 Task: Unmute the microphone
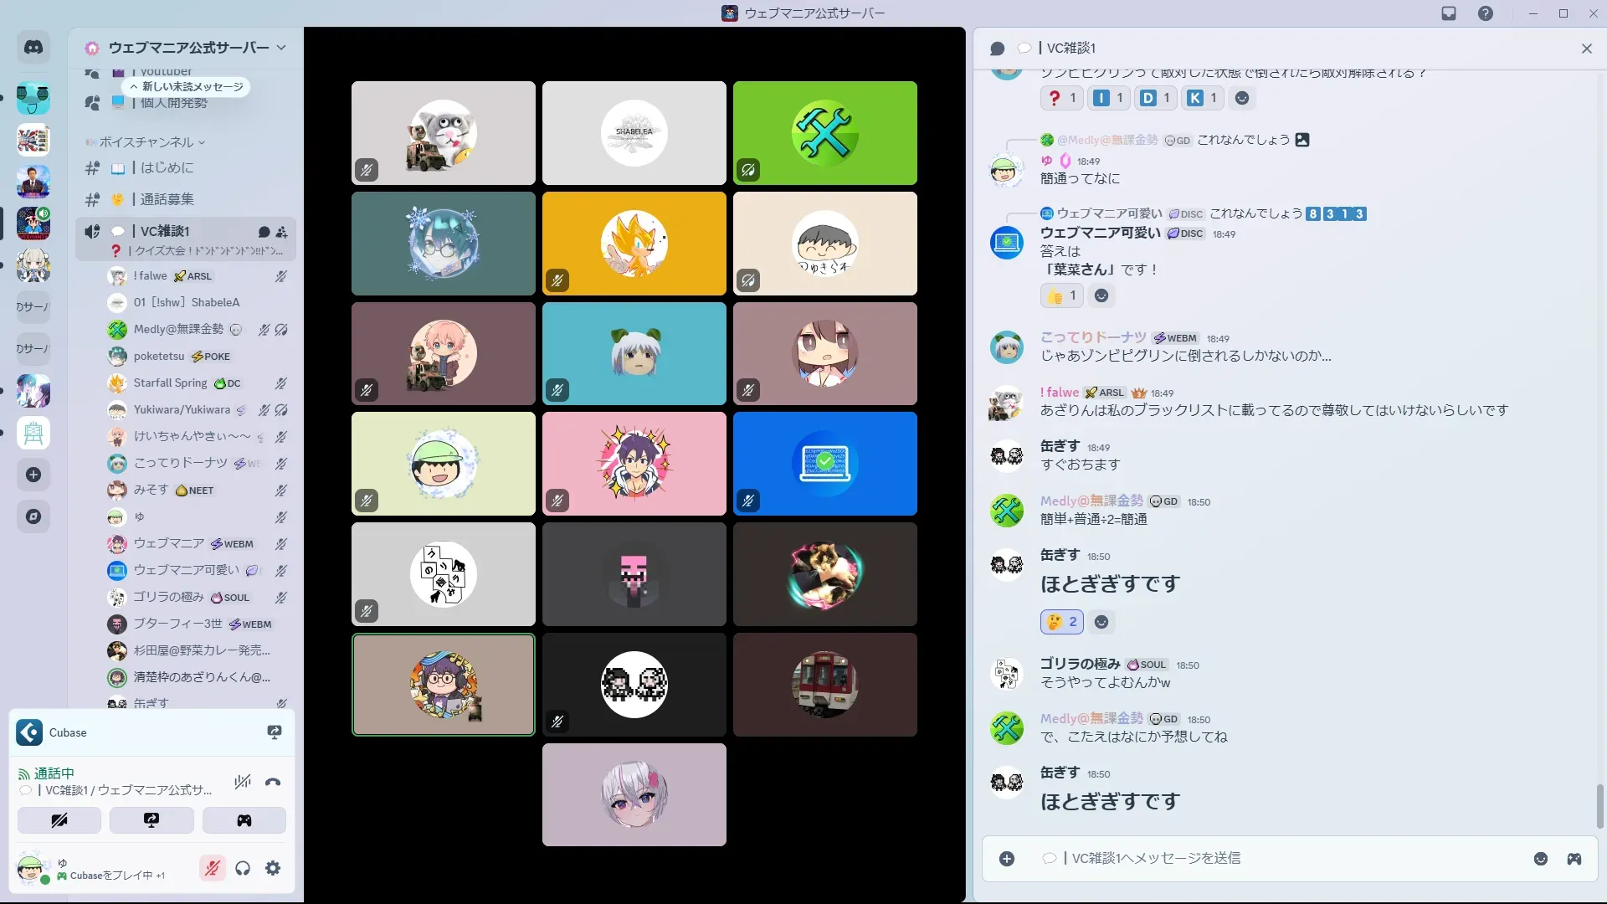pos(213,869)
